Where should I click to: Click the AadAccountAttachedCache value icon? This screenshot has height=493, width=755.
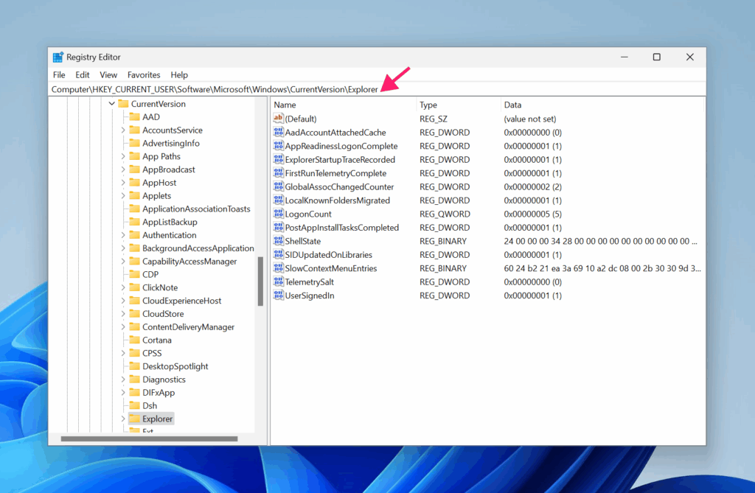(278, 132)
